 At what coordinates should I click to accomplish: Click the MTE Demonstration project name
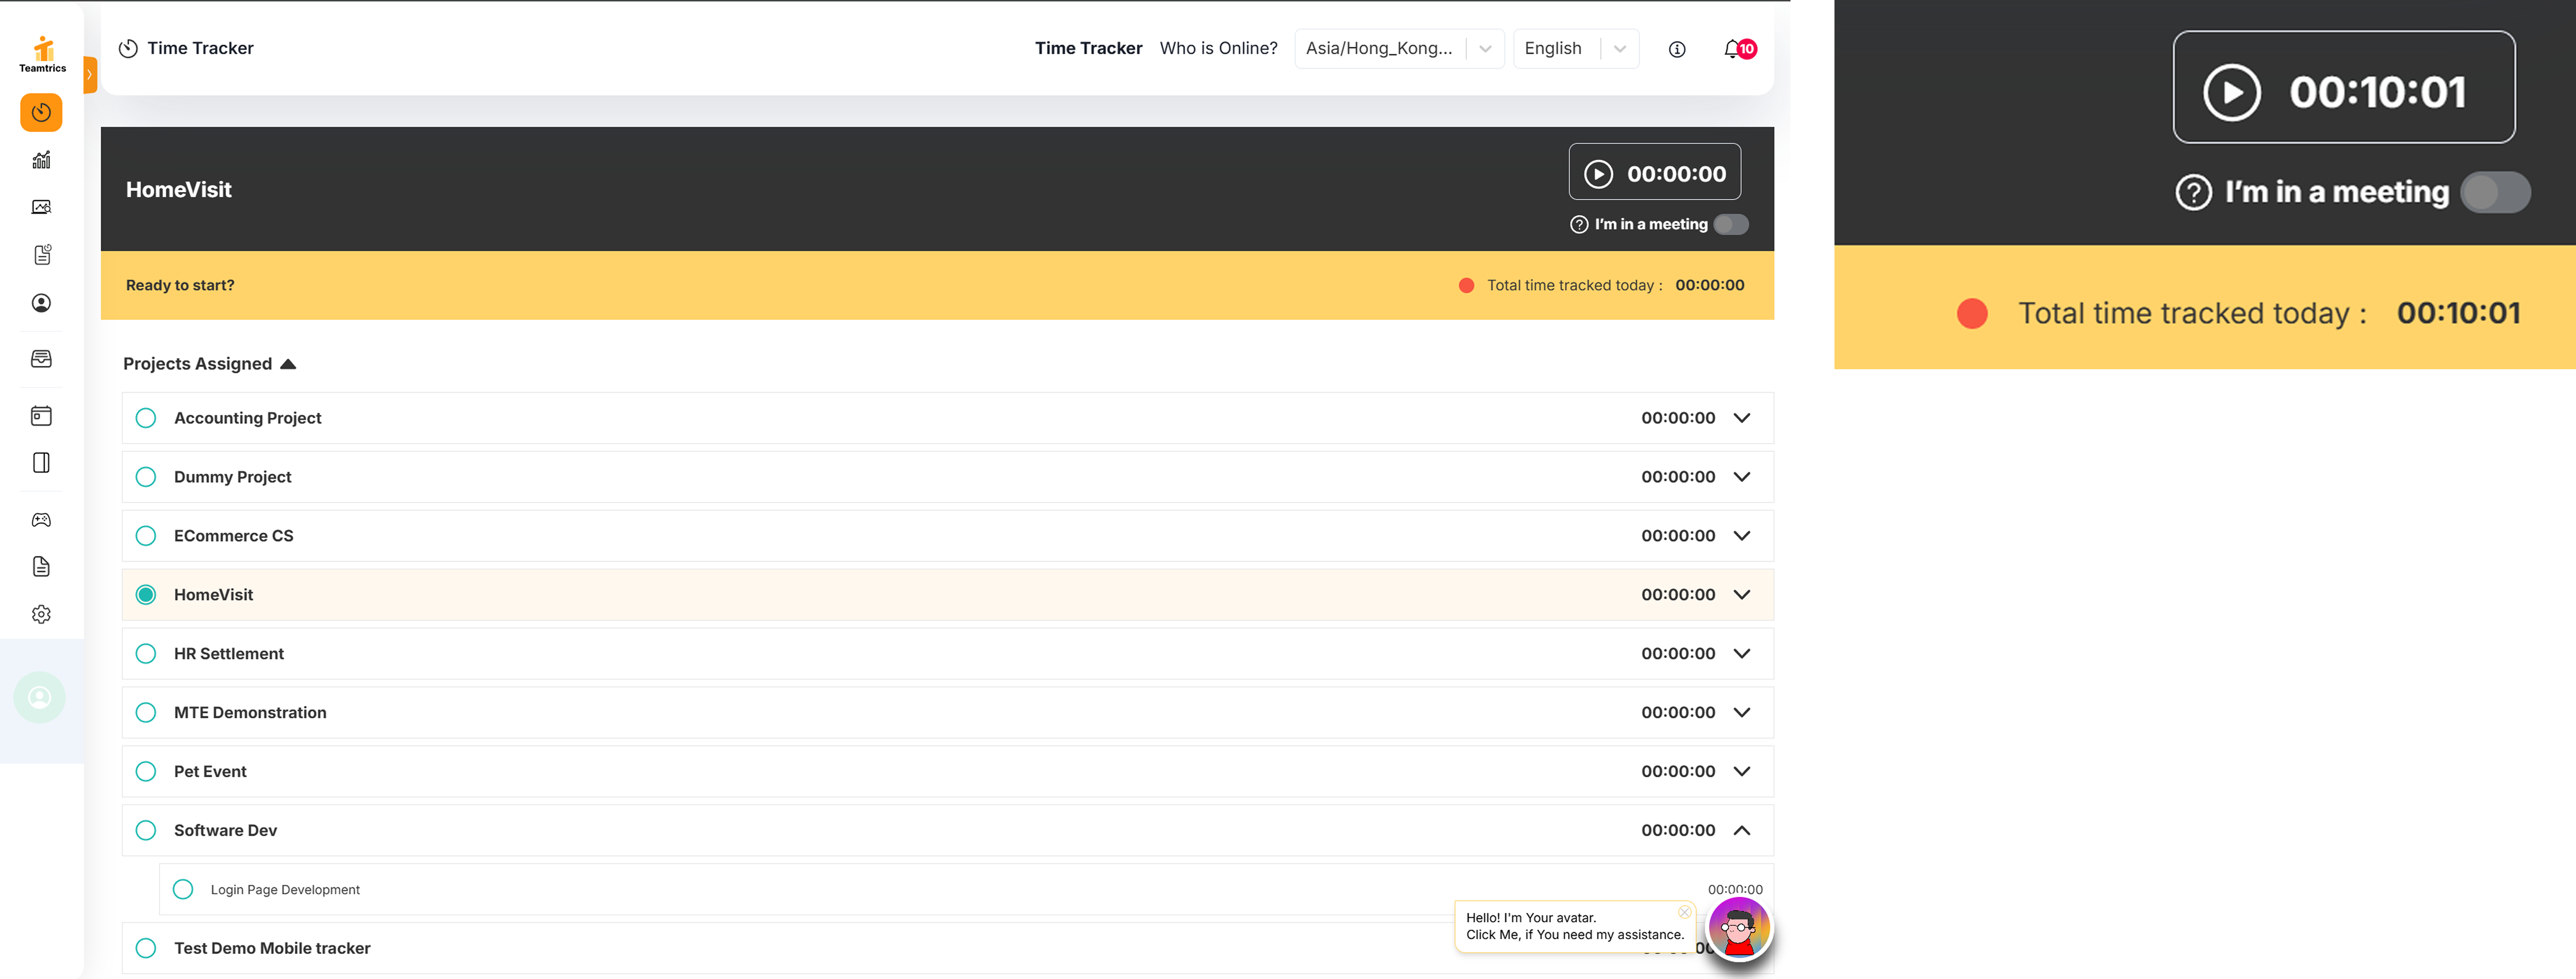[250, 713]
